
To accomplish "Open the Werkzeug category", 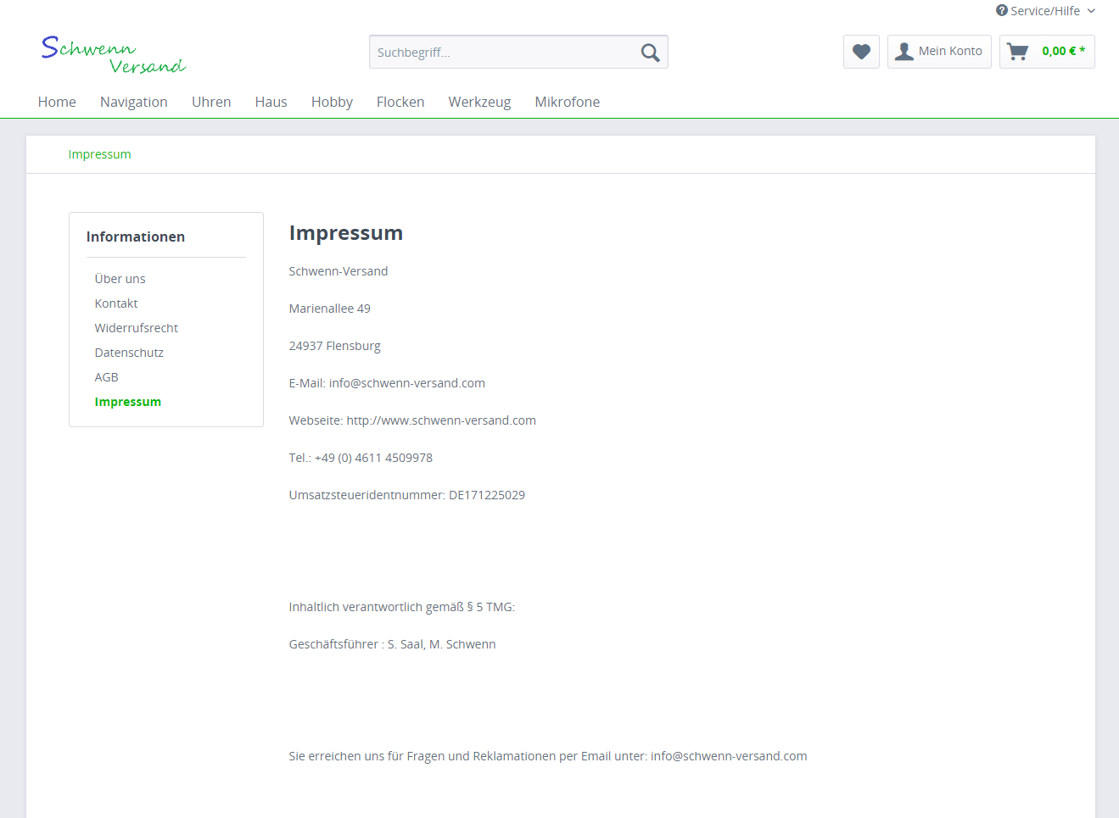I will click(479, 102).
